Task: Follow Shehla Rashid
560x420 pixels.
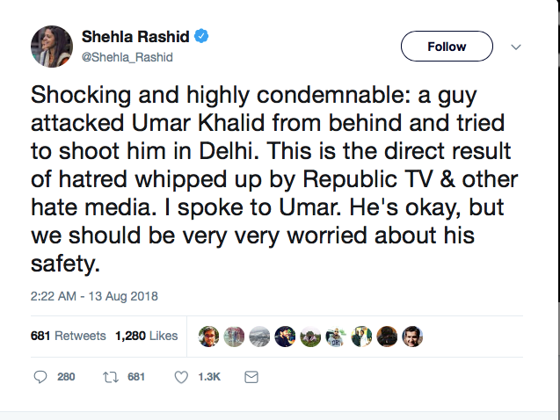Action: coord(447,46)
